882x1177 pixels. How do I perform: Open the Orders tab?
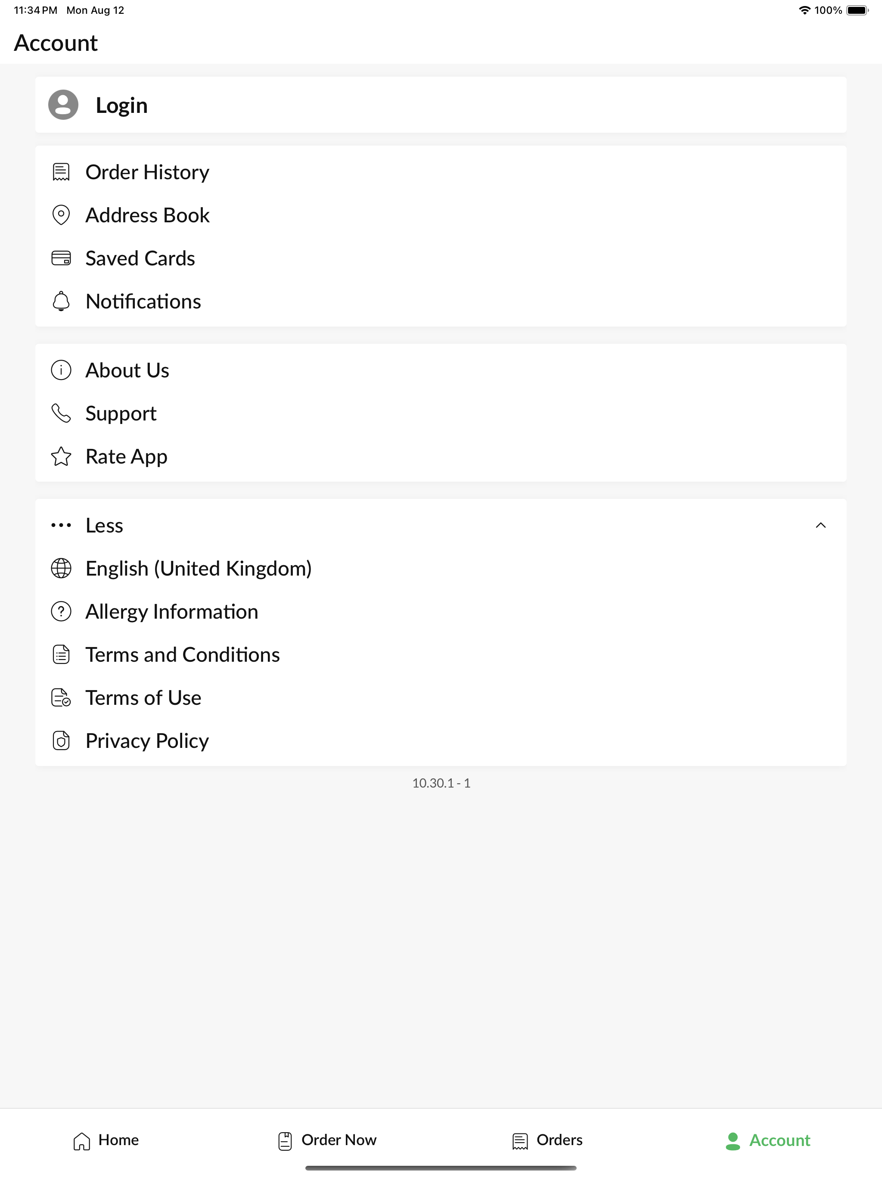tap(547, 1140)
